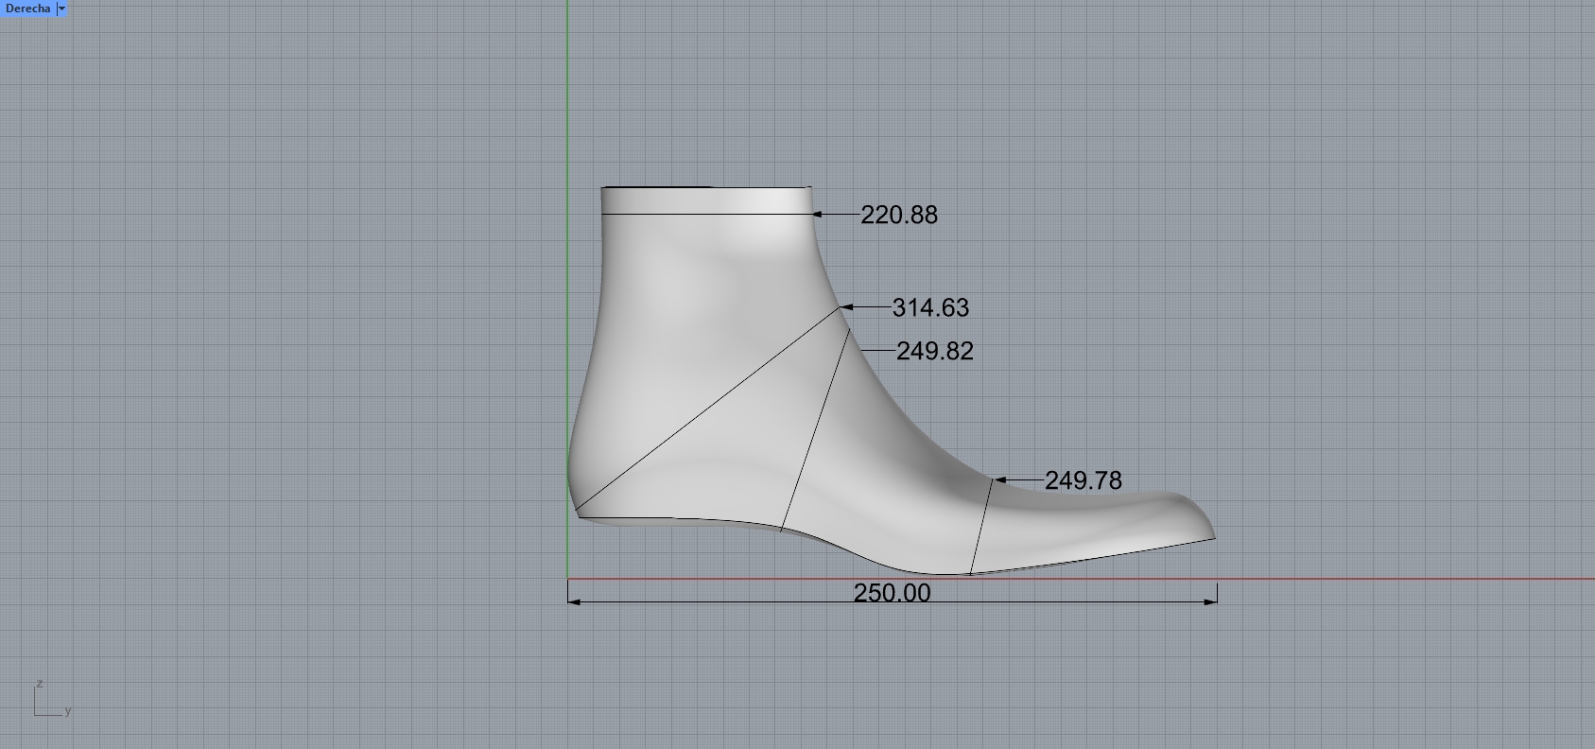Select the 249.82 dimension text
Screen dimensions: 1595x749
point(934,352)
